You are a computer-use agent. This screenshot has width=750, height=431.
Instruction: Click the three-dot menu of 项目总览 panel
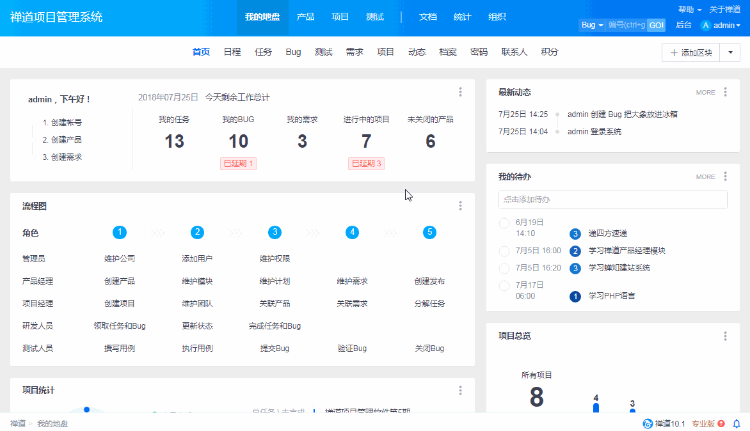click(x=725, y=336)
